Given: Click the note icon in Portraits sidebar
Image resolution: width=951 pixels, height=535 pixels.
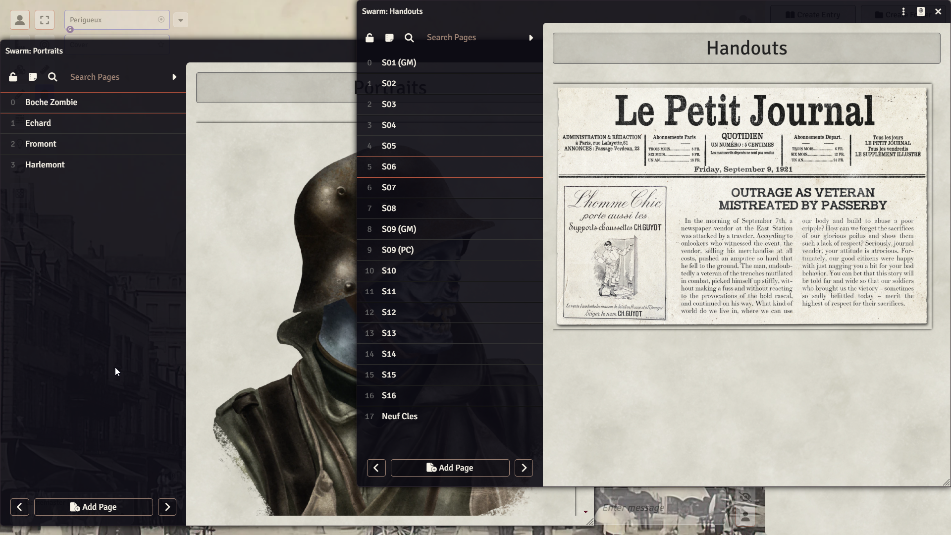Looking at the screenshot, I should 33,77.
